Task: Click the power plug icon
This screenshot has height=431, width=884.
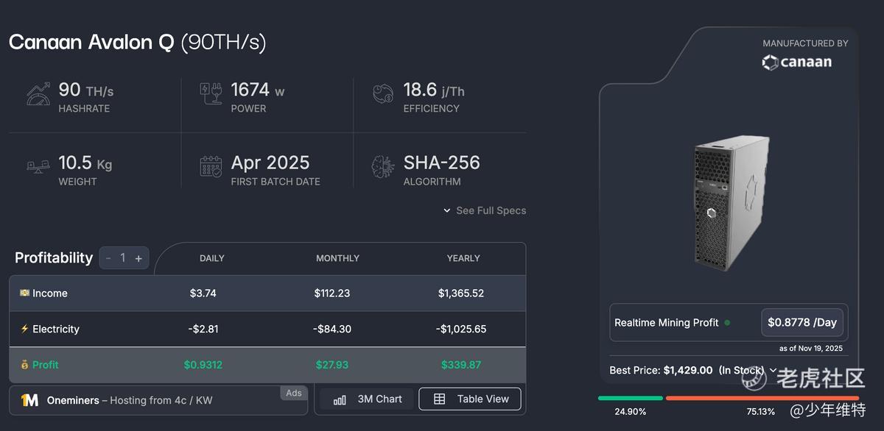Action: click(211, 96)
